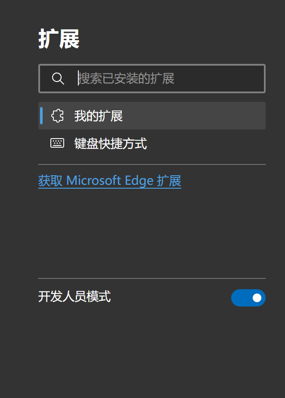Click the 扩展 page heading
The image size is (285, 398).
click(59, 40)
